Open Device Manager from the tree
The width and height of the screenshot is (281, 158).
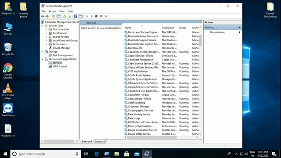coord(61,48)
